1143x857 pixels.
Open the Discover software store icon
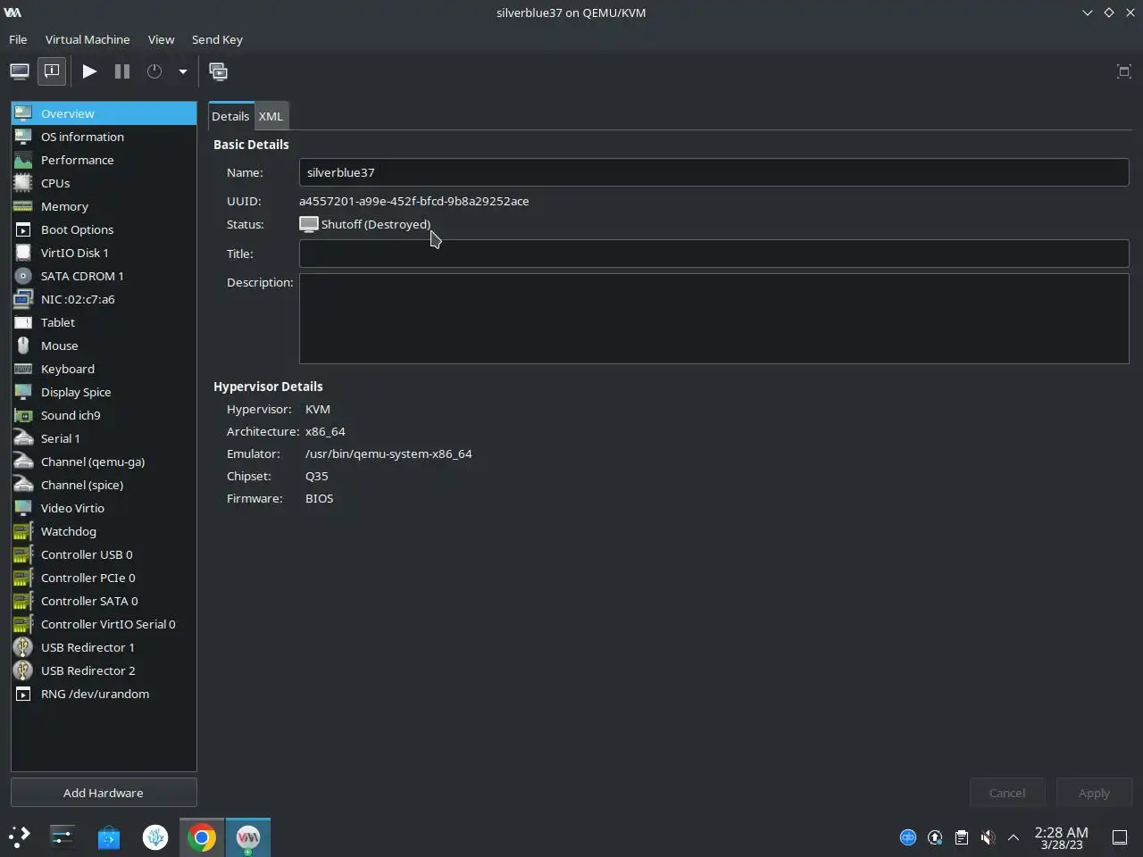pyautogui.click(x=109, y=837)
